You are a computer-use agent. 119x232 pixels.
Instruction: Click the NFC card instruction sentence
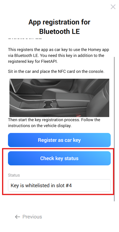56,71
